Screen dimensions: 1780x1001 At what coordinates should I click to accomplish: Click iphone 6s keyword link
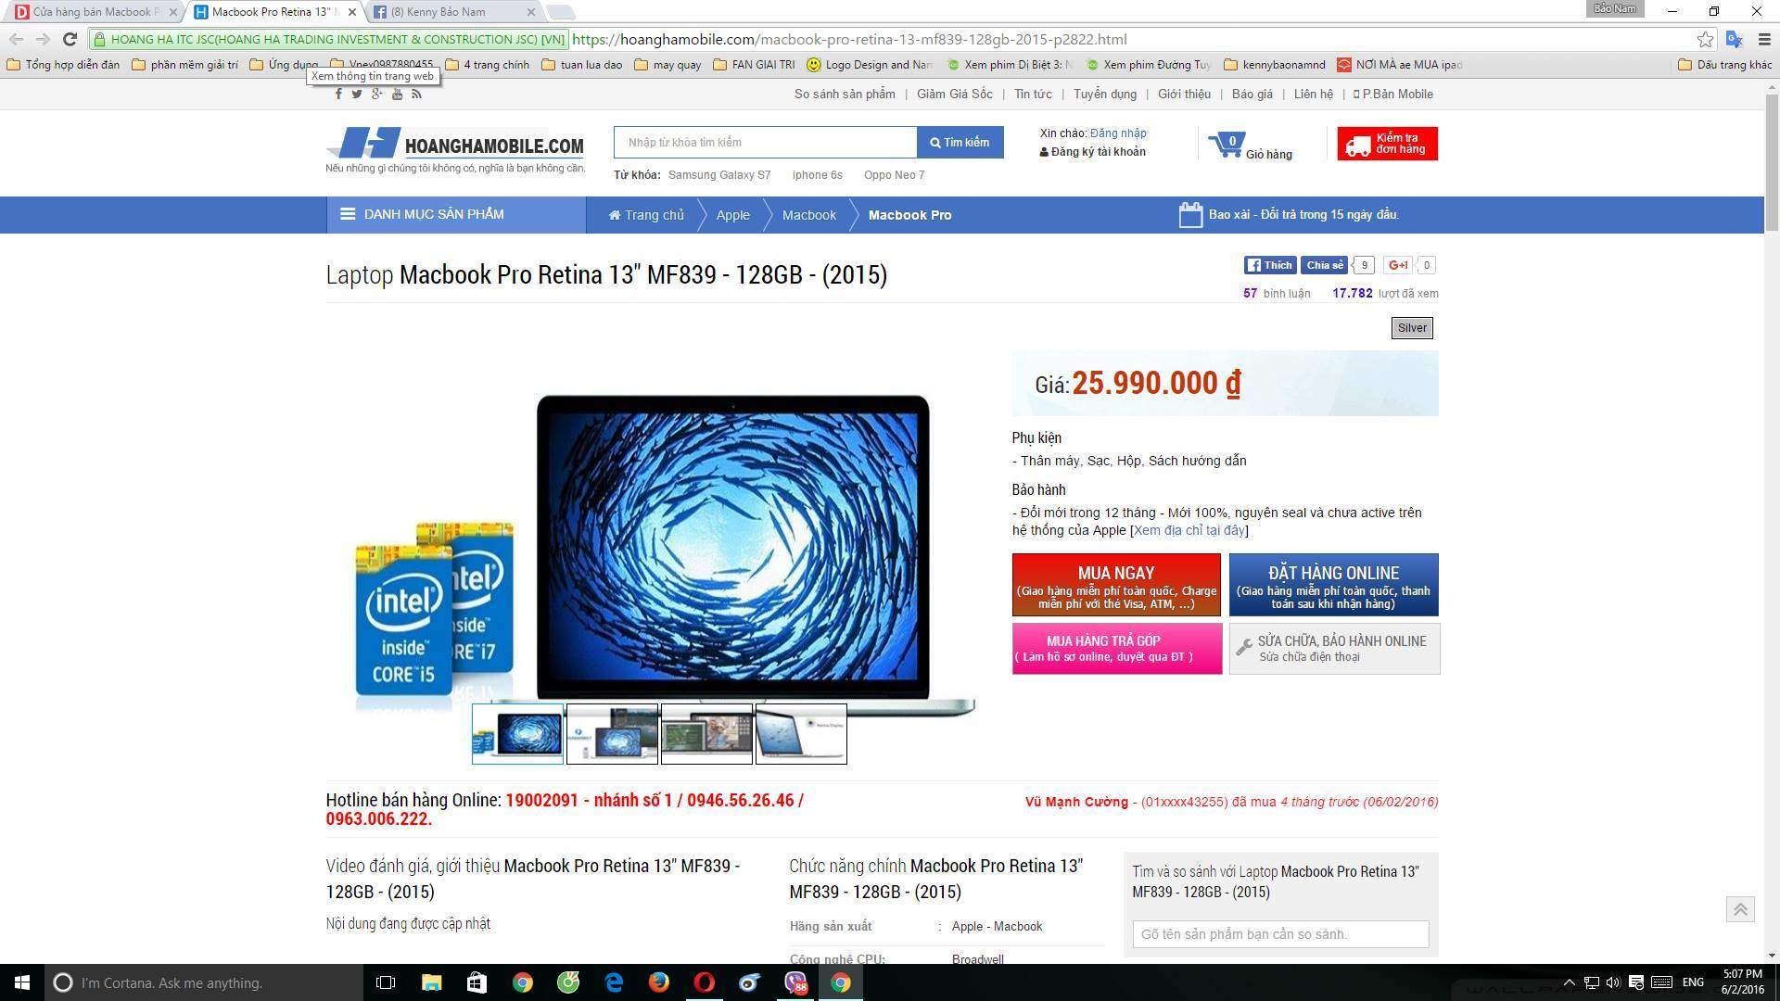click(817, 175)
